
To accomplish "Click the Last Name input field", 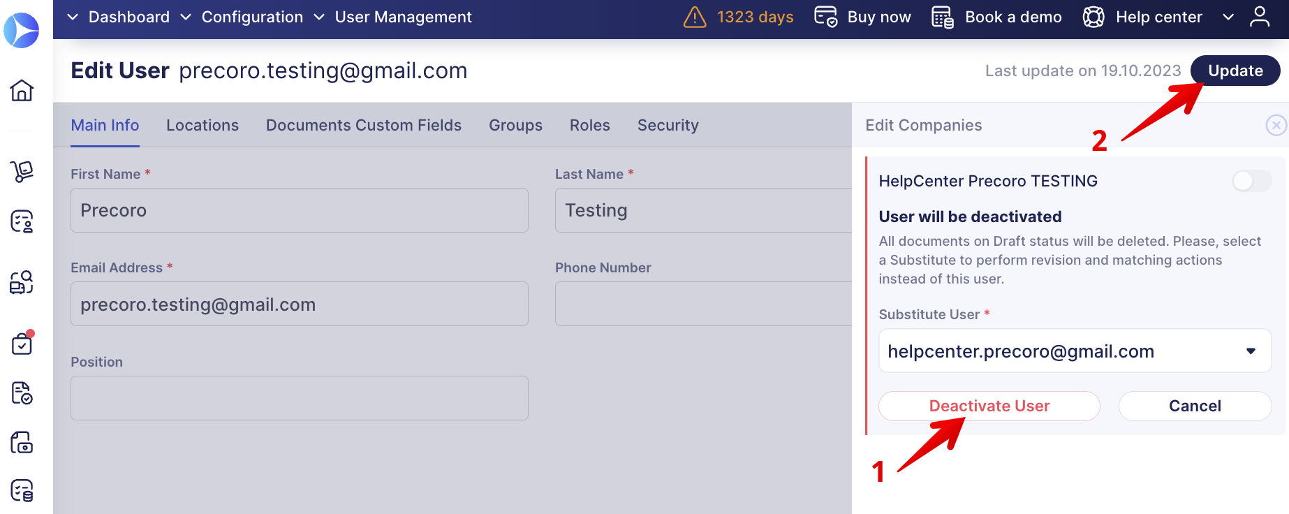I will tap(703, 210).
